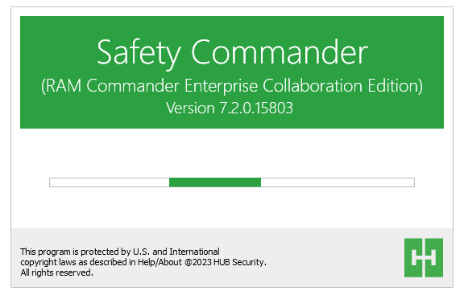Screen dimensions: 464x295
Task: Click the "All rights reserved." text
Action: 57,272
